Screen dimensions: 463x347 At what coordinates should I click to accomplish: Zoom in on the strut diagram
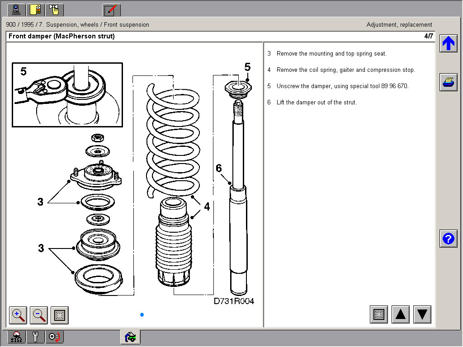(x=19, y=315)
